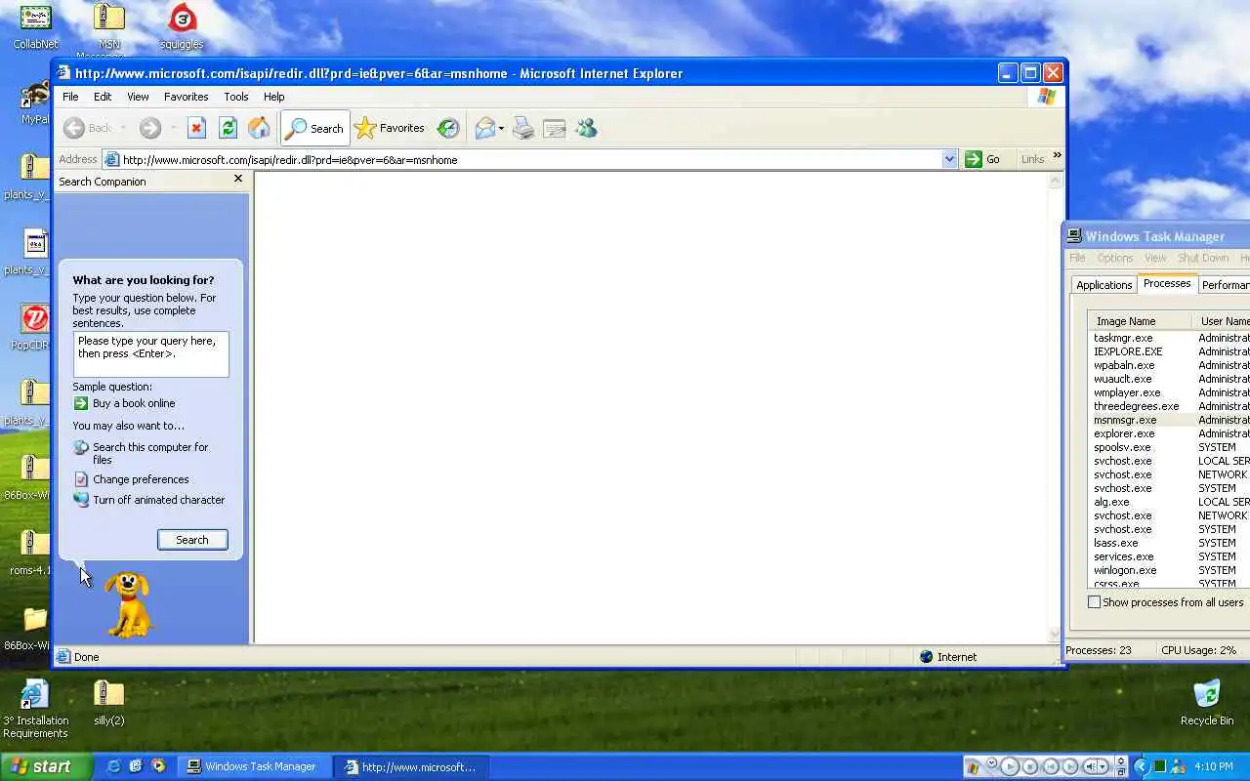Open the Edit menu in Internet Explorer
Screen dimensions: 1250x781
coord(103,97)
